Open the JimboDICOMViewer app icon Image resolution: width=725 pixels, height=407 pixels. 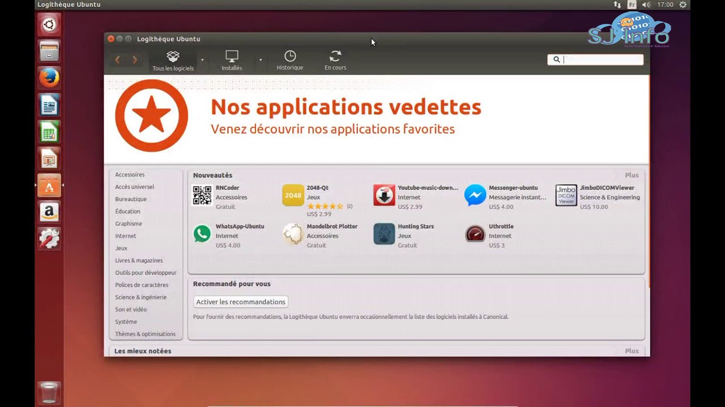tap(566, 195)
